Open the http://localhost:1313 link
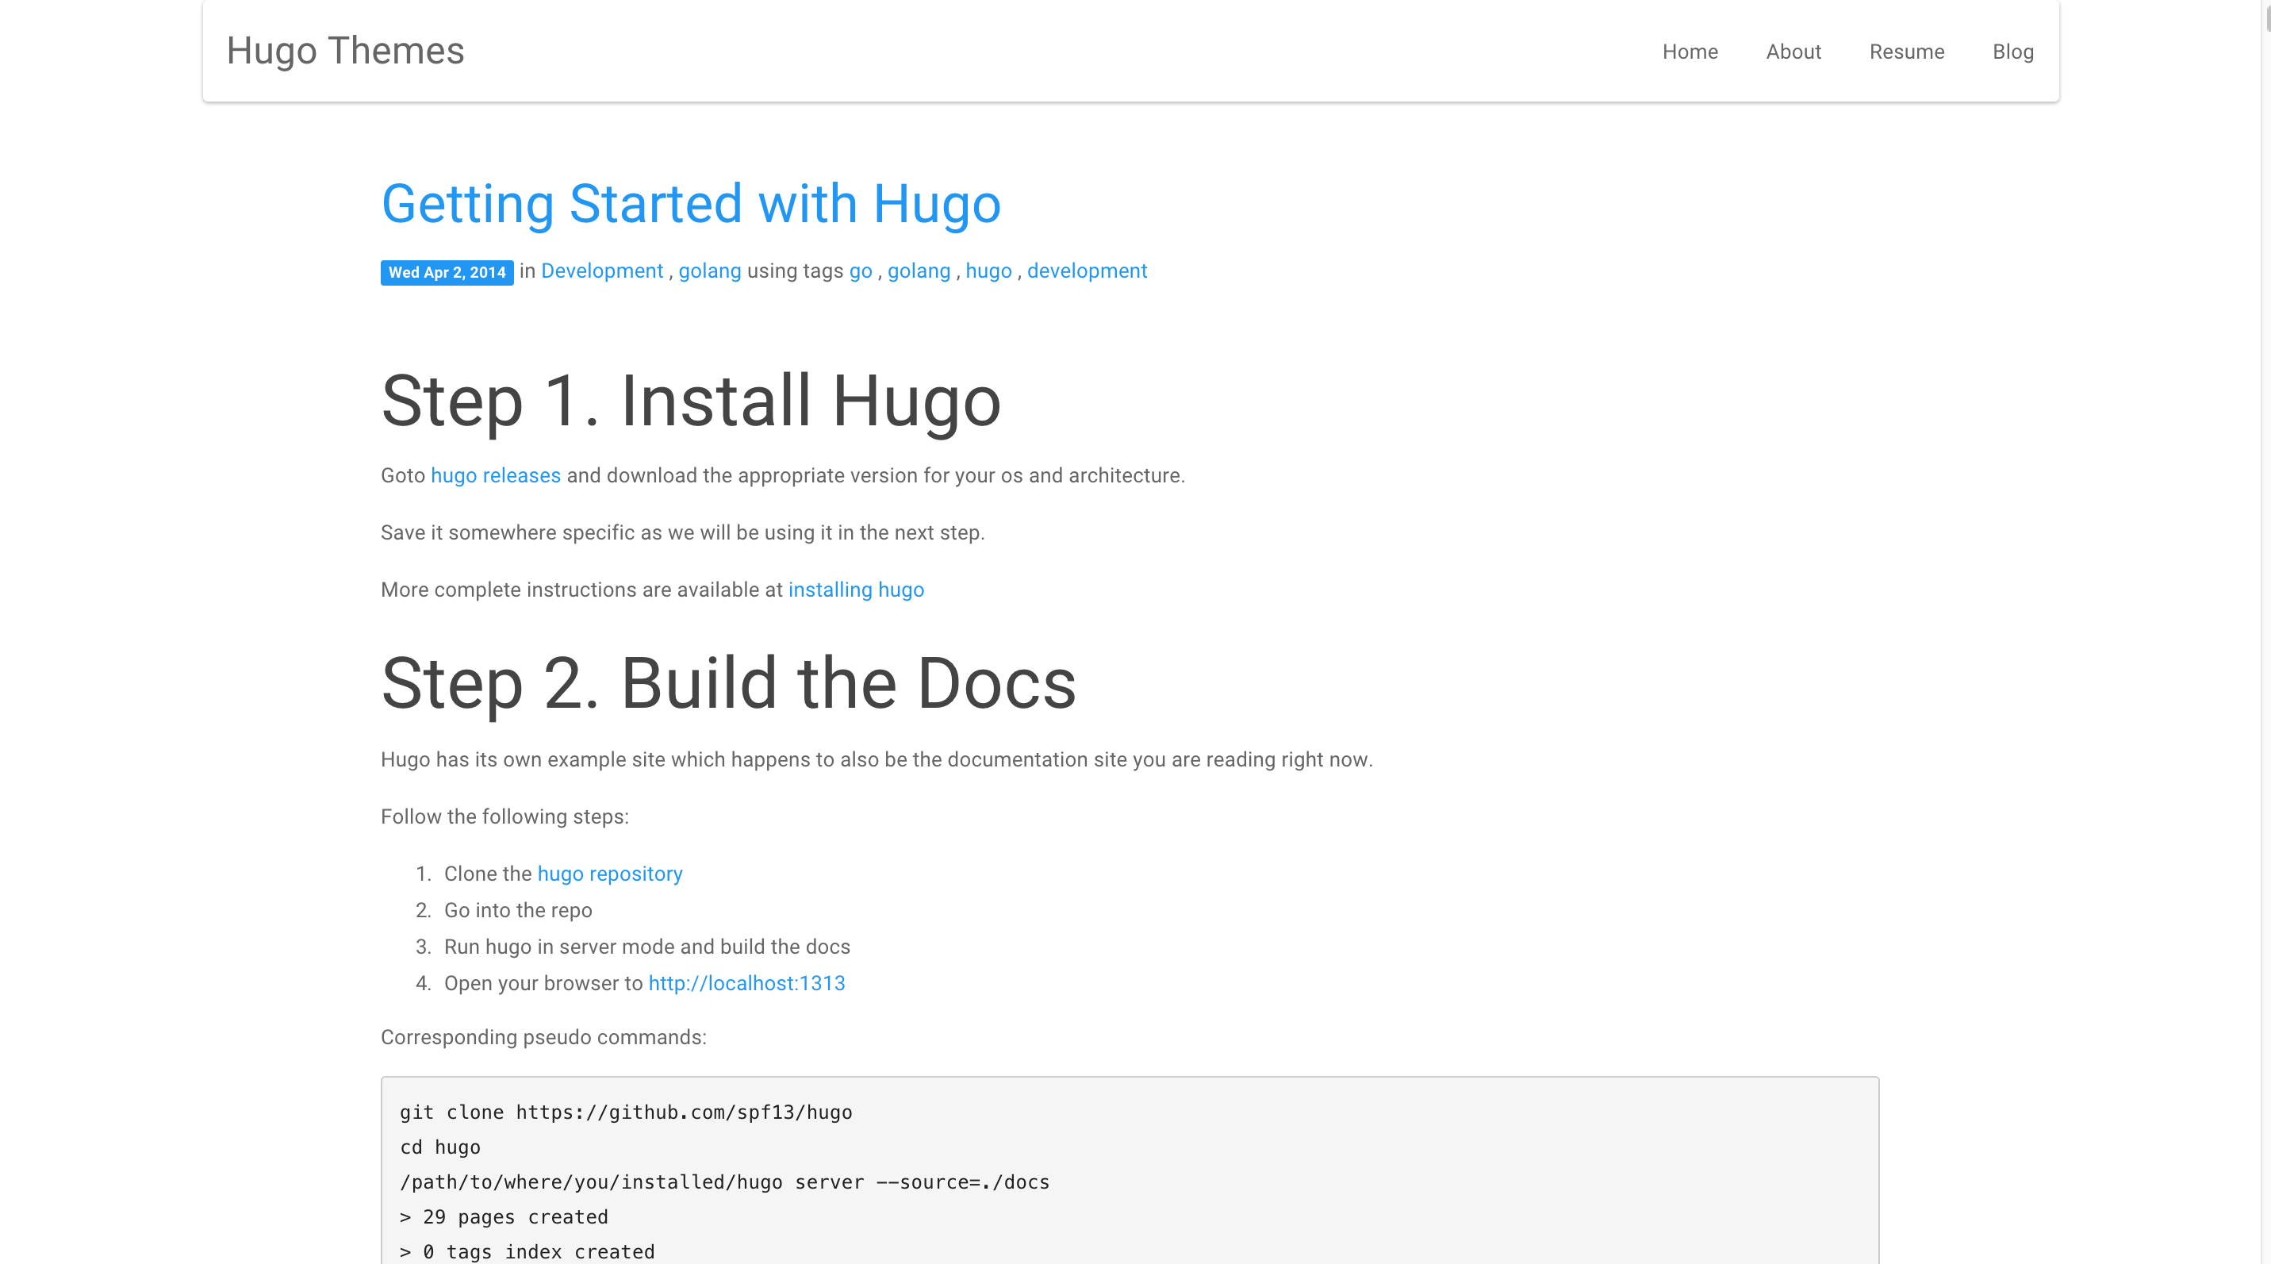Viewport: 2271px width, 1264px height. point(746,982)
